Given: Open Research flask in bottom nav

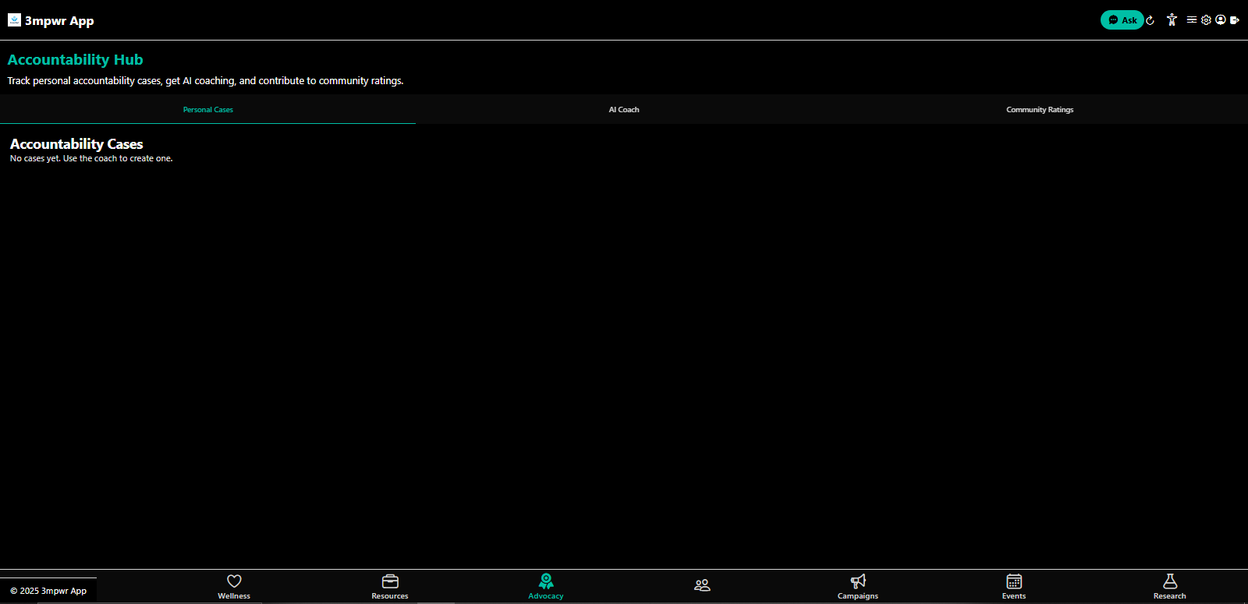Looking at the screenshot, I should pos(1170,586).
